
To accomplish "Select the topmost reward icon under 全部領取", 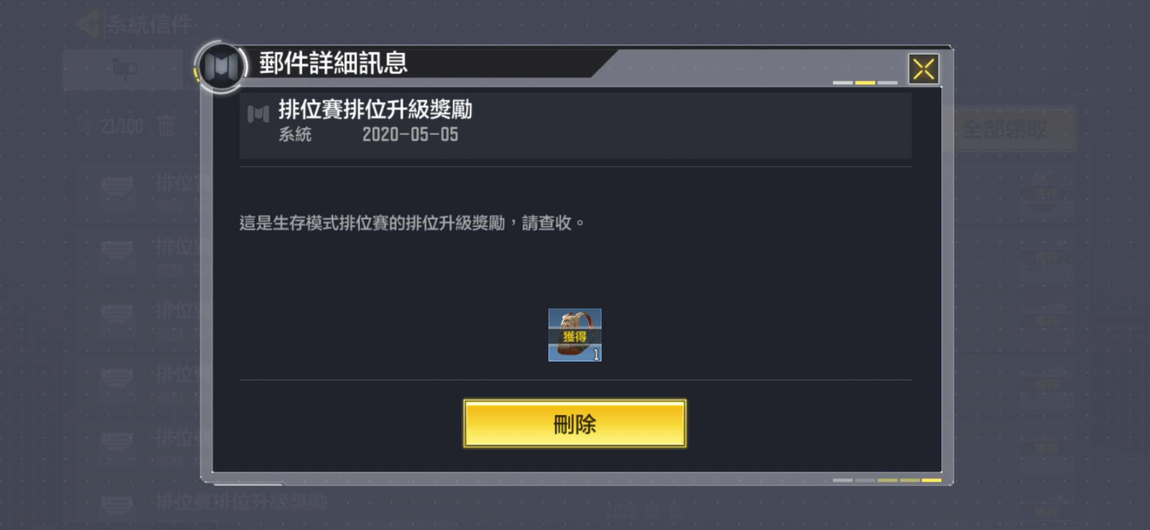I will [1046, 192].
